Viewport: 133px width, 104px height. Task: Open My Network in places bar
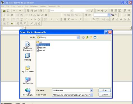click(28, 92)
